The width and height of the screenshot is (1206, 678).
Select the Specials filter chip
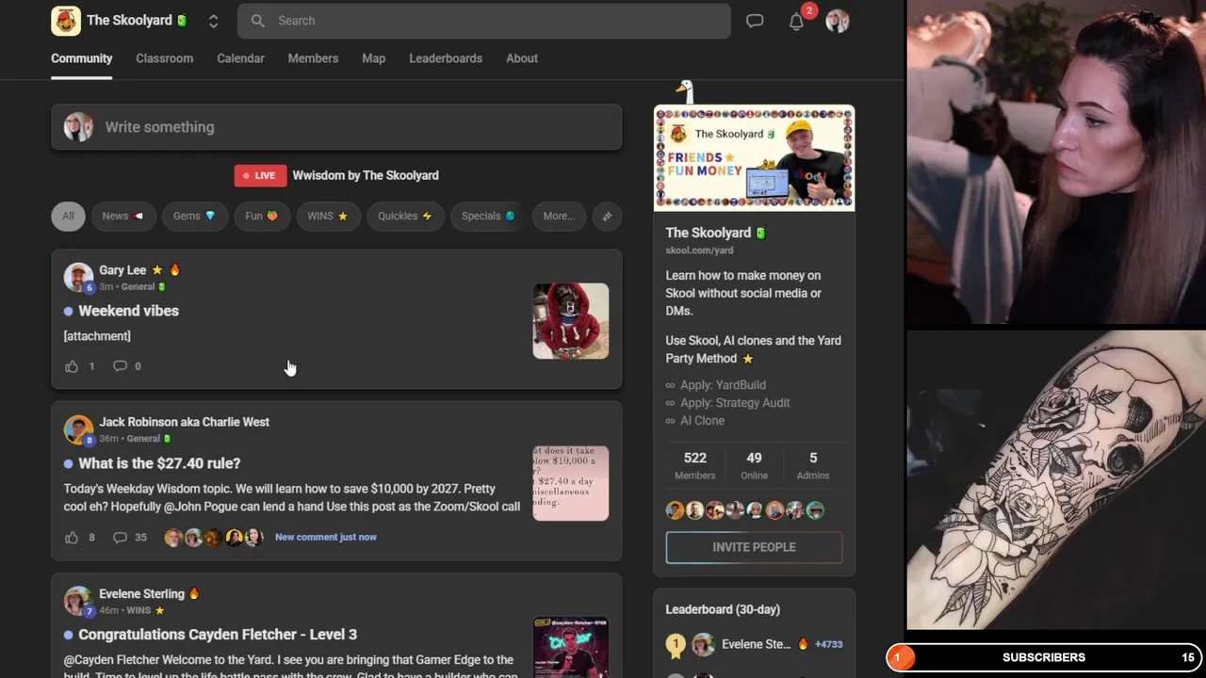pyautogui.click(x=488, y=216)
